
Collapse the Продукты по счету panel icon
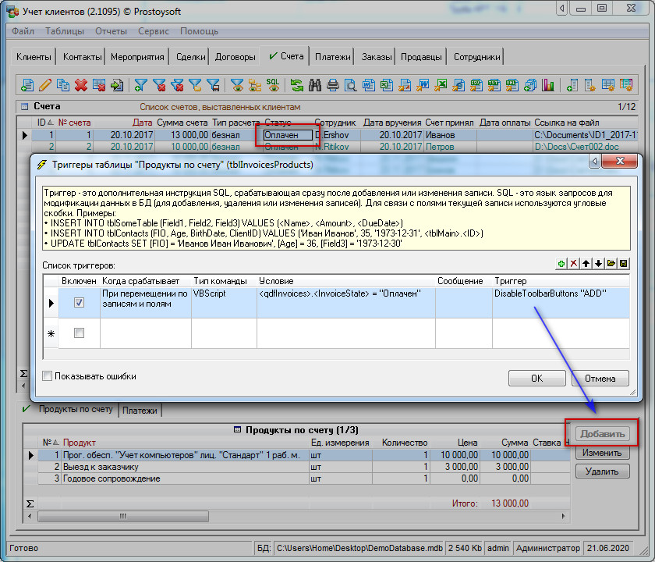coord(237,430)
